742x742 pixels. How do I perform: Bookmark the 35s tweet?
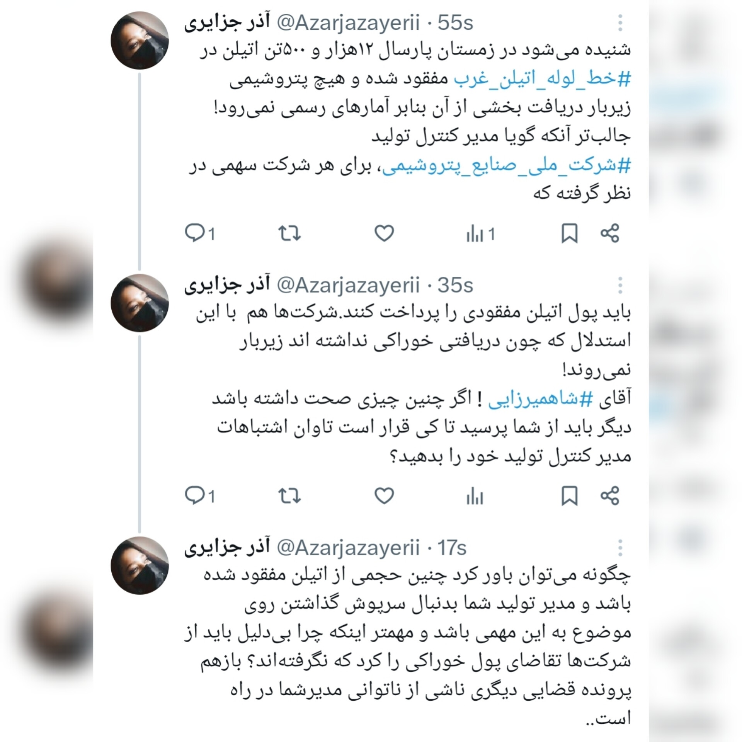pyautogui.click(x=569, y=496)
